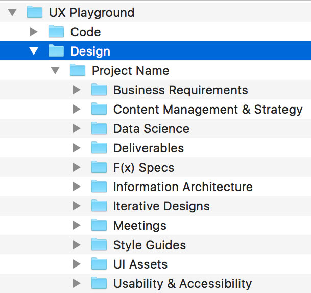Viewport: 311px width, 293px height.
Task: Select the Content Management & Strategy row
Action: coord(207,109)
